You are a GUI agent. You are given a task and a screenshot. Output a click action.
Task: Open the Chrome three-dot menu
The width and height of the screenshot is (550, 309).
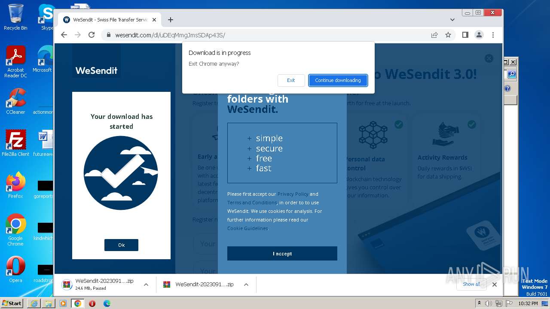[493, 35]
